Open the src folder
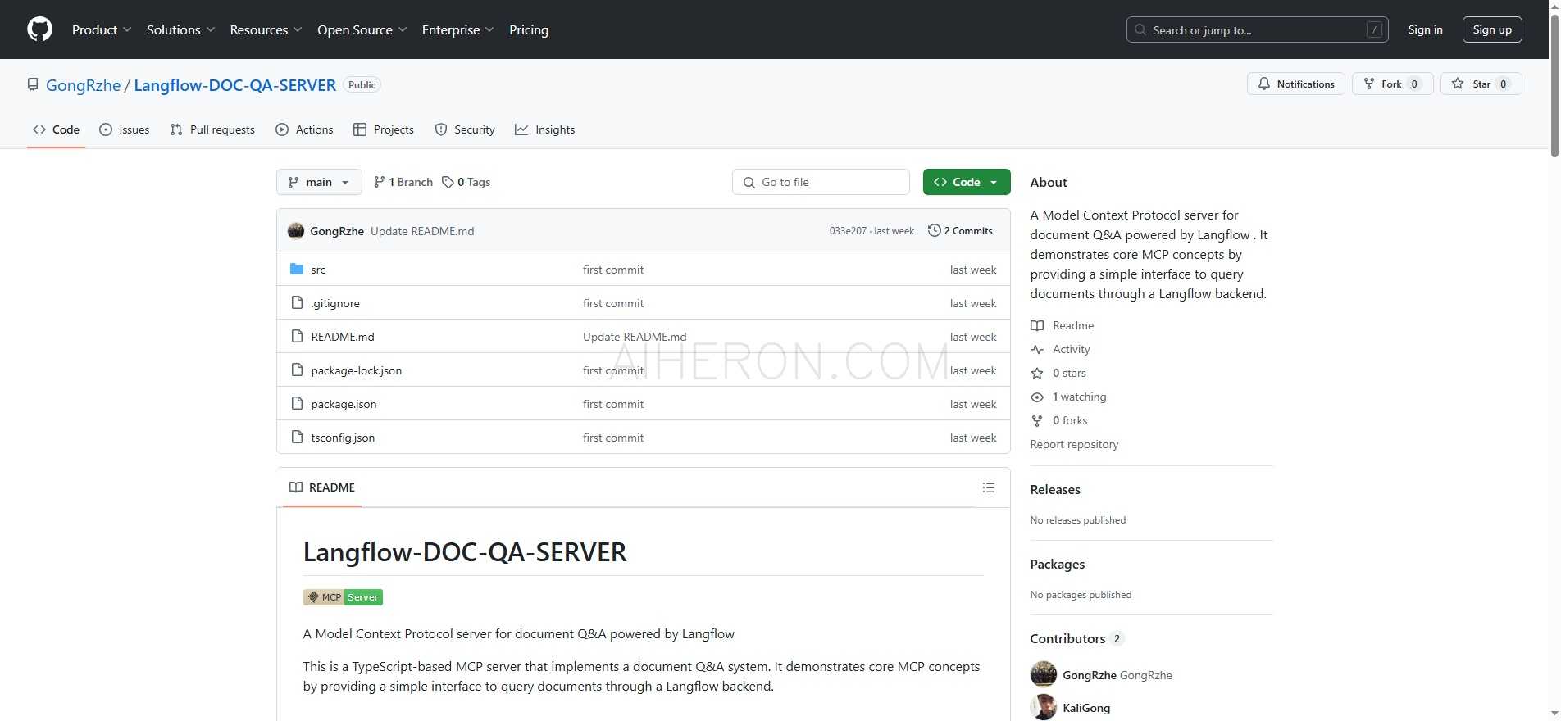 tap(318, 270)
